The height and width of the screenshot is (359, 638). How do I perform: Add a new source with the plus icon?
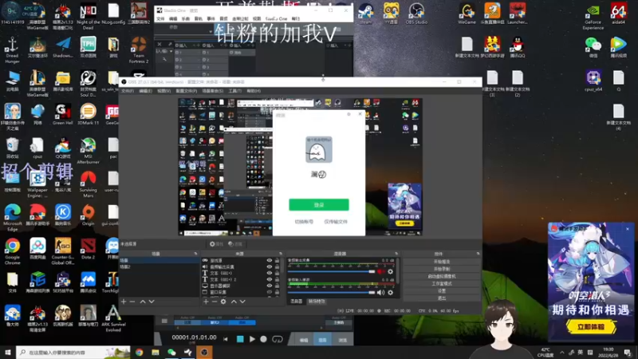point(206,302)
